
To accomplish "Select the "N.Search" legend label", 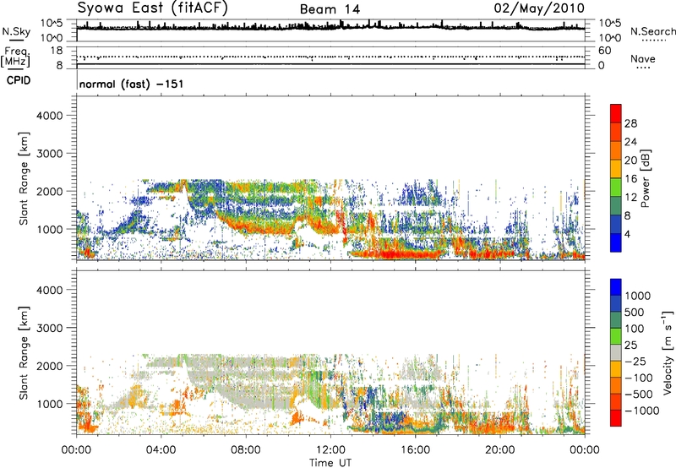I will 652,31.
